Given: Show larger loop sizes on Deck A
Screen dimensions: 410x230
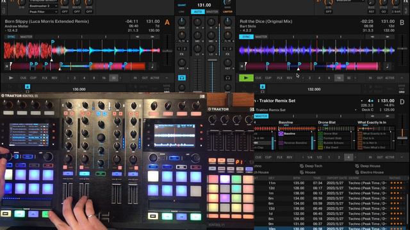Looking at the screenshot, I should coord(120,78).
